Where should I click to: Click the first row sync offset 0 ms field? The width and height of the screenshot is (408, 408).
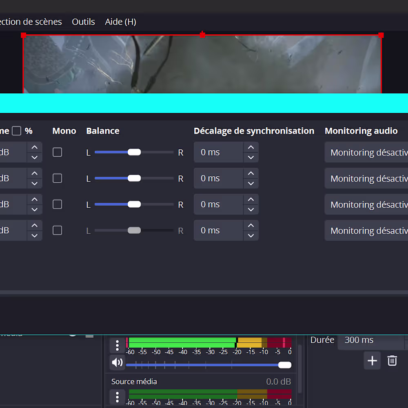[218, 152]
